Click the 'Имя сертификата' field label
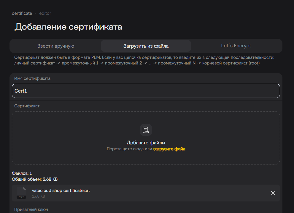 (32, 78)
